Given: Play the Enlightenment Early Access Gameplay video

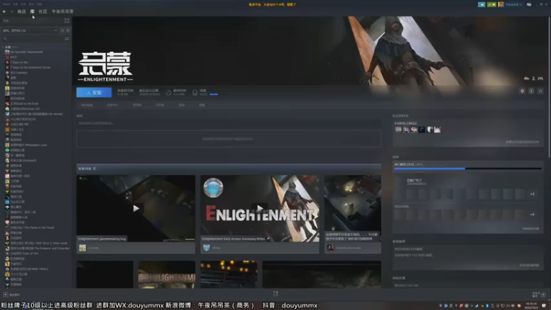Looking at the screenshot, I should click(260, 209).
